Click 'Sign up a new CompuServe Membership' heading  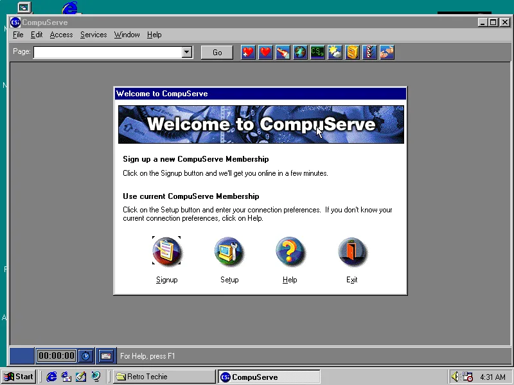coord(196,159)
